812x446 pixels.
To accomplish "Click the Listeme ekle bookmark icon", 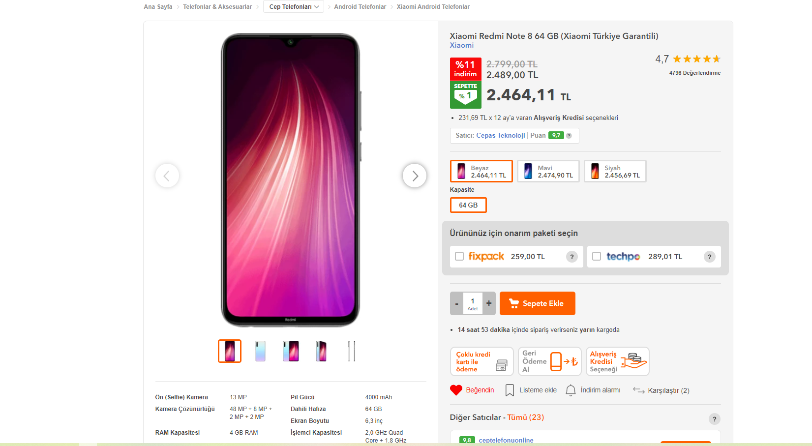I will point(510,390).
